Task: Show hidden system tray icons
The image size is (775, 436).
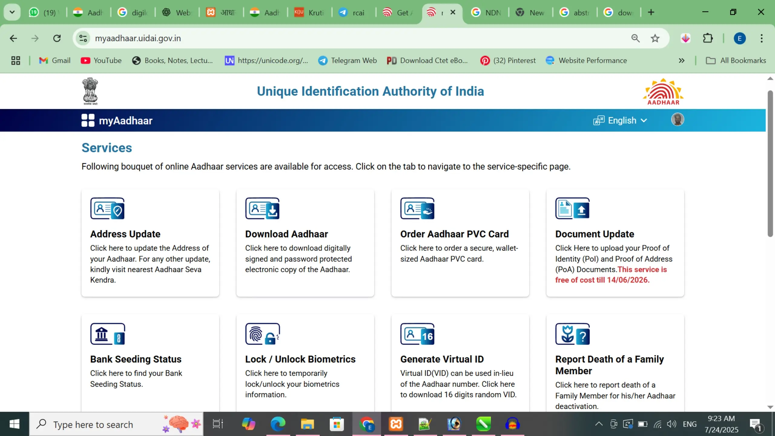Action: pos(599,424)
